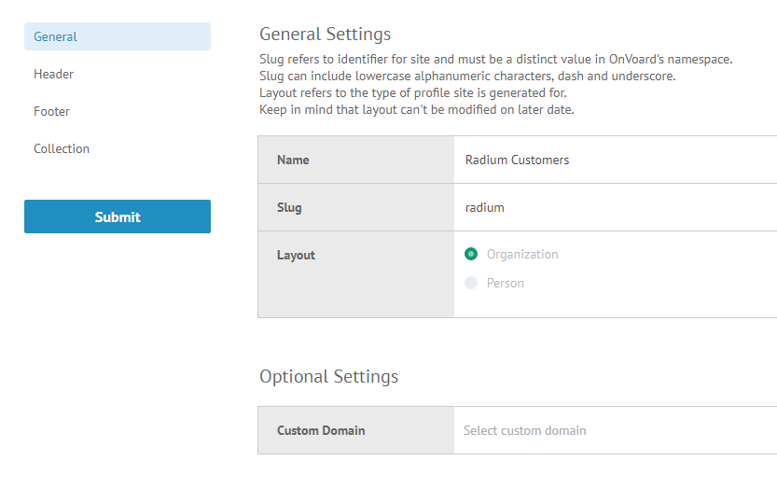Select the Person layout radio button

pos(471,283)
